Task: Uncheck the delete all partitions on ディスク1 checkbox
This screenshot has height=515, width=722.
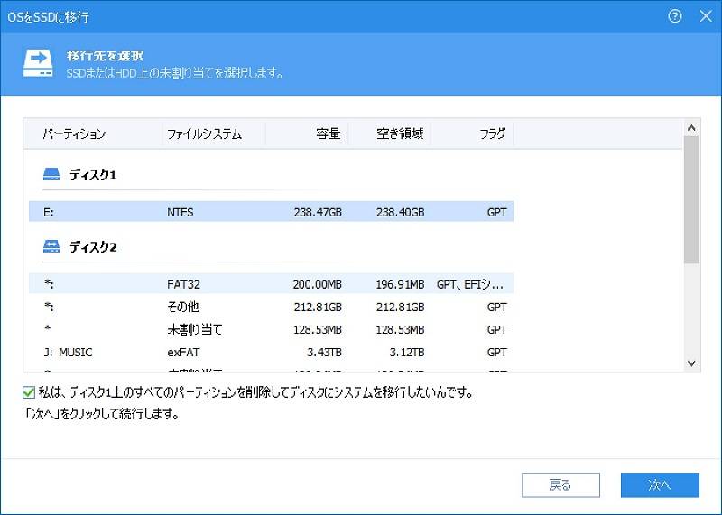Action: [29, 392]
